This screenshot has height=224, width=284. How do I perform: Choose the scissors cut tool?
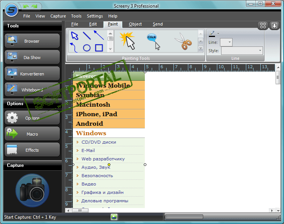click(183, 41)
